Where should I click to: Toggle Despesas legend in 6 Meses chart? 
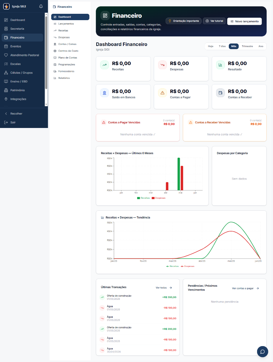[x=158, y=198]
